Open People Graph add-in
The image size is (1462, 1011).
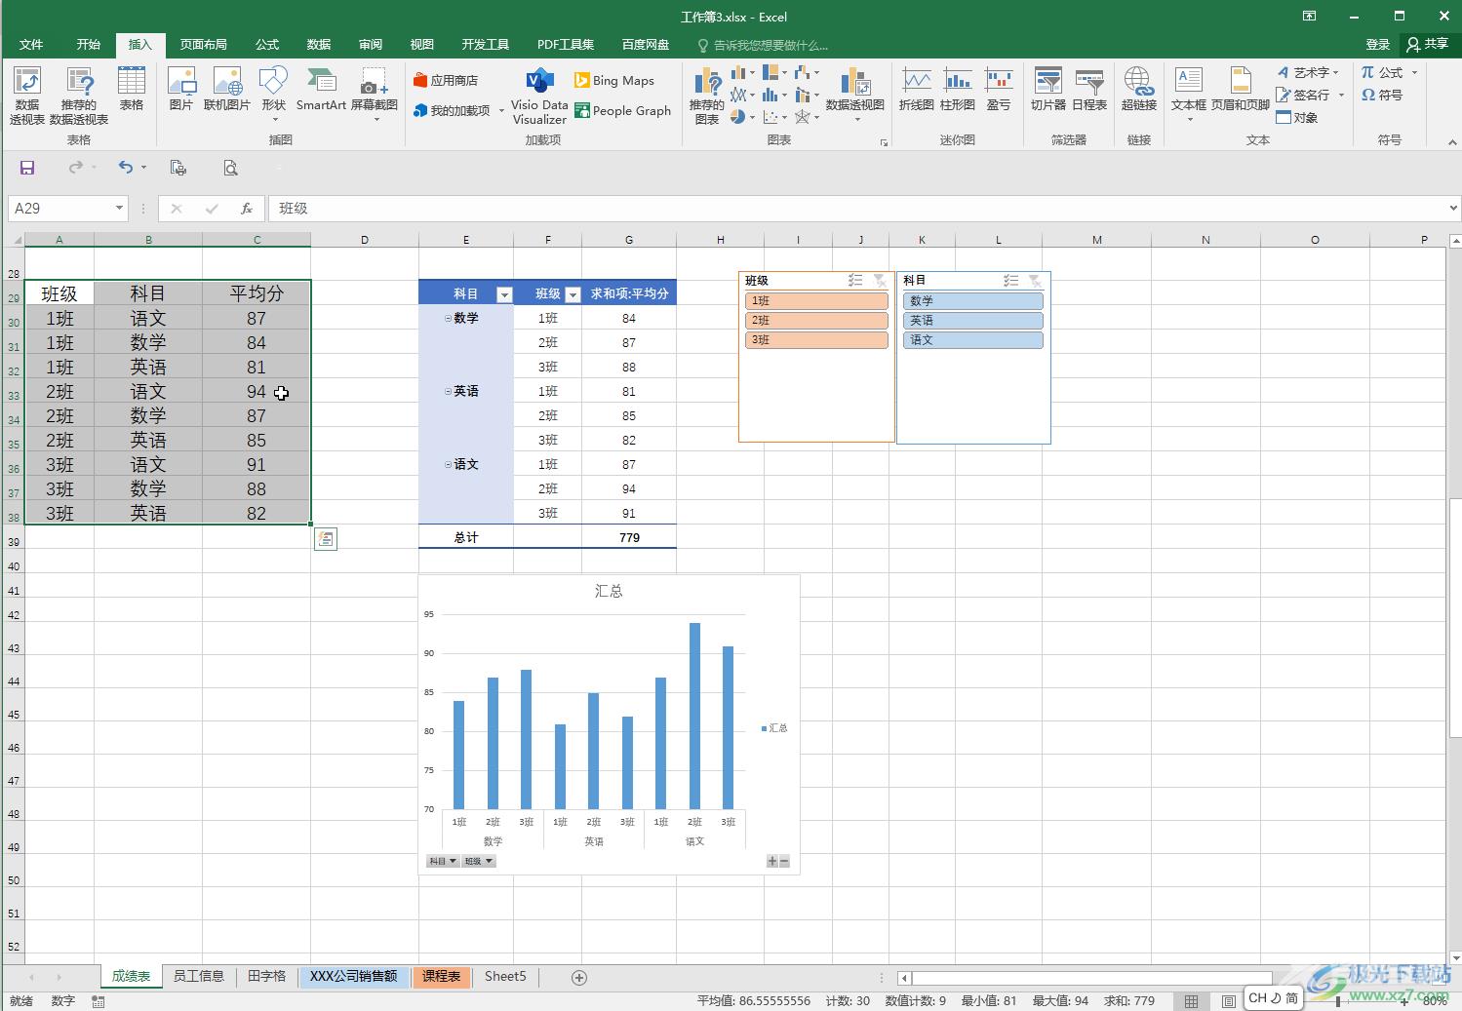(623, 110)
